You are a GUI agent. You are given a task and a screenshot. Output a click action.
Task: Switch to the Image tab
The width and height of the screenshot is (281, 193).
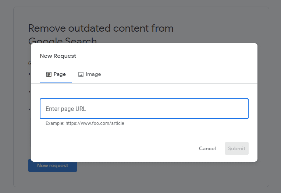pos(90,74)
